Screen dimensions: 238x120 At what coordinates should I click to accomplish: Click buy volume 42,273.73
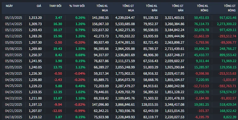(101, 36)
